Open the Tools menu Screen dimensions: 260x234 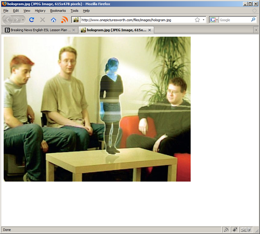(74, 11)
